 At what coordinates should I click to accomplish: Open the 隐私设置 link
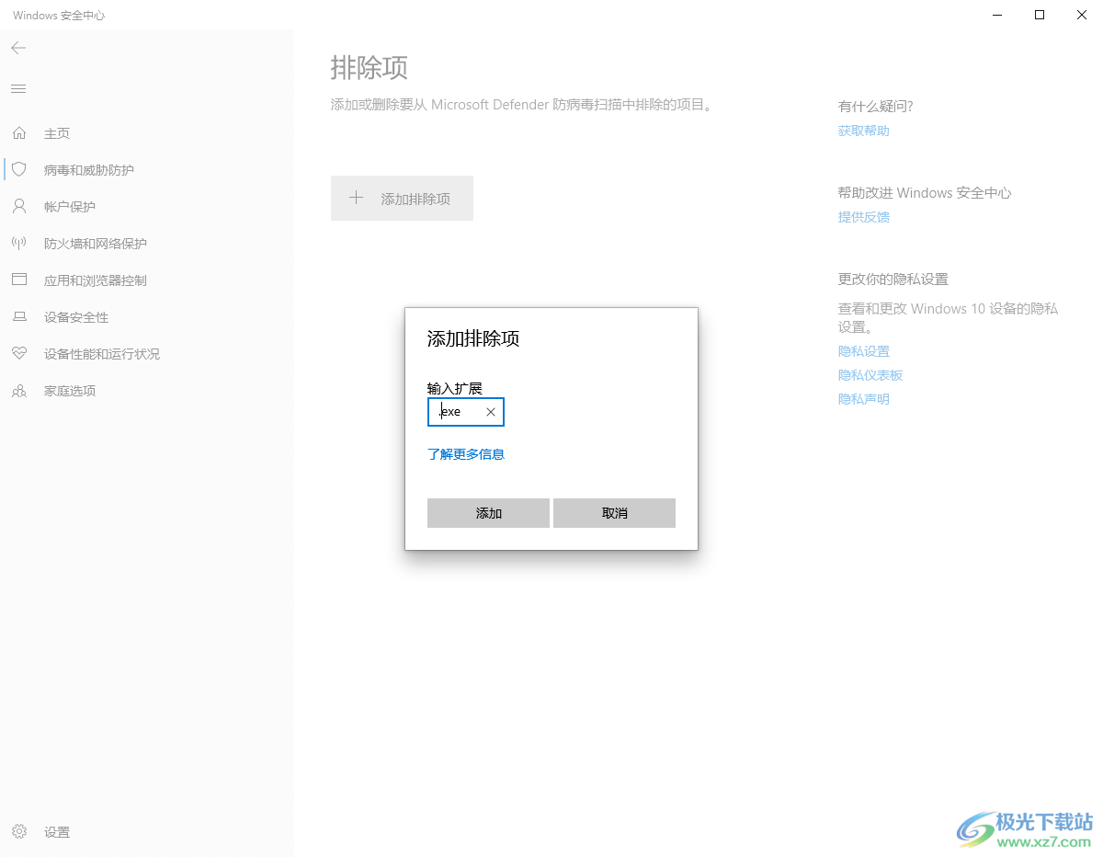coord(864,351)
